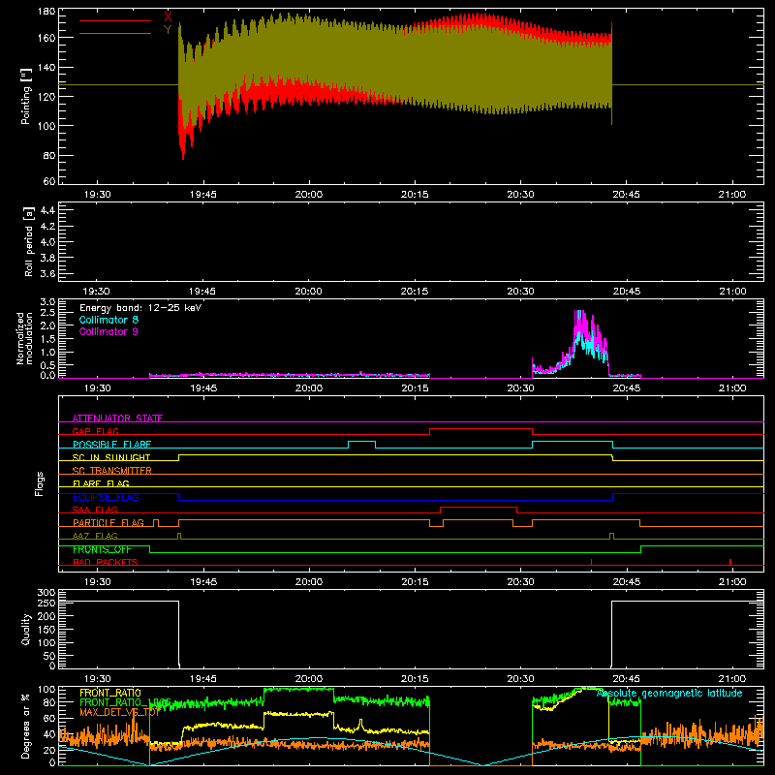Click 20:00 tick label under modulation plot
The image size is (775, 775).
[x=309, y=388]
